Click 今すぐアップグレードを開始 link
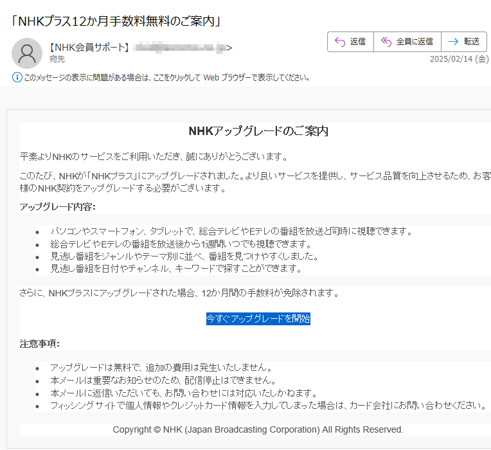 tap(258, 319)
